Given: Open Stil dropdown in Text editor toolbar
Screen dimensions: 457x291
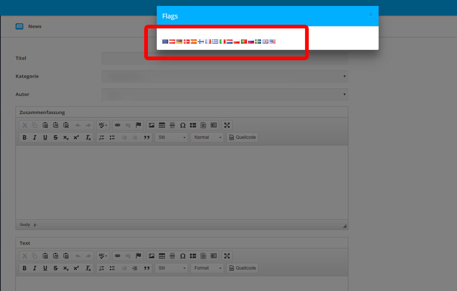Looking at the screenshot, I should coord(171,268).
